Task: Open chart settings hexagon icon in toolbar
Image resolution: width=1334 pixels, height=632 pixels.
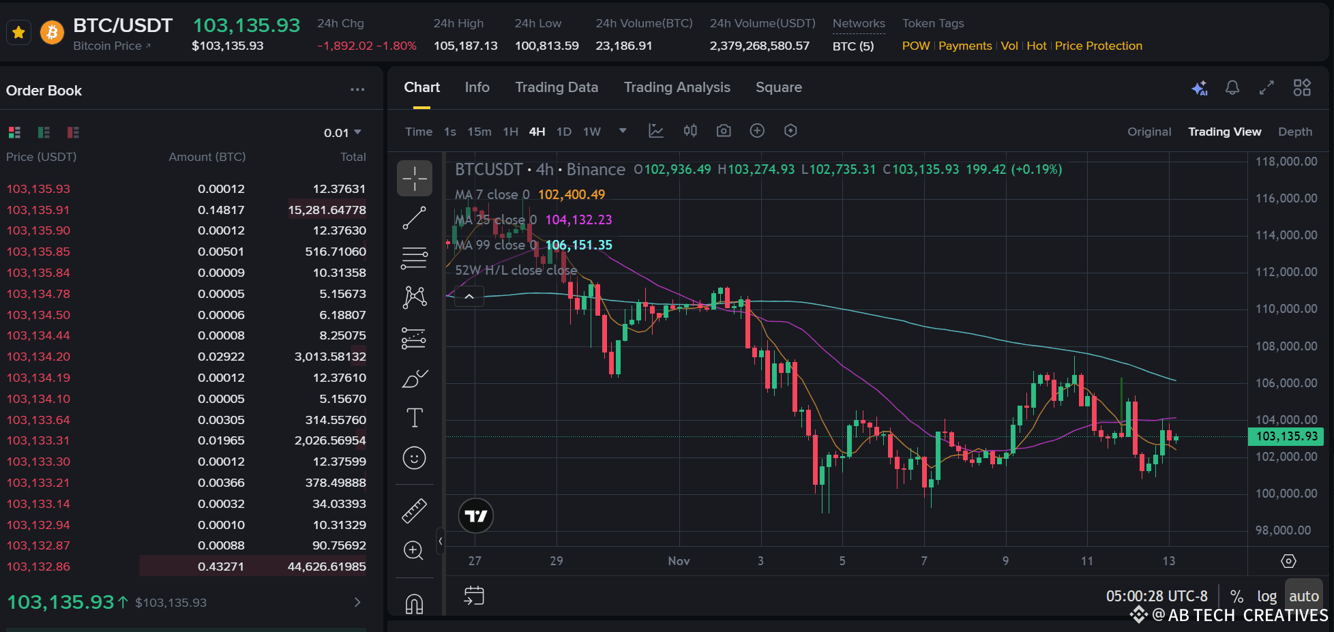Action: [x=790, y=131]
